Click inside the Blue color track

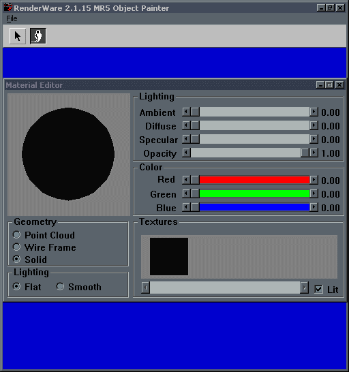(x=254, y=207)
